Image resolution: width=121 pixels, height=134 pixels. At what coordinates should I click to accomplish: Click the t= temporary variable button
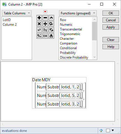45,36
